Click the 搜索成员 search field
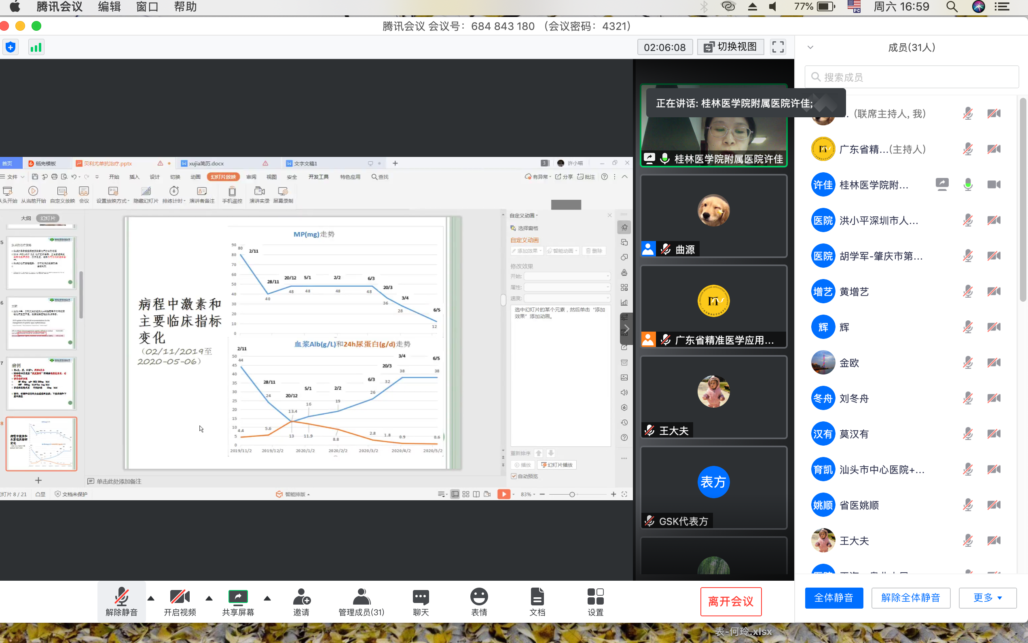1028x643 pixels. (912, 77)
